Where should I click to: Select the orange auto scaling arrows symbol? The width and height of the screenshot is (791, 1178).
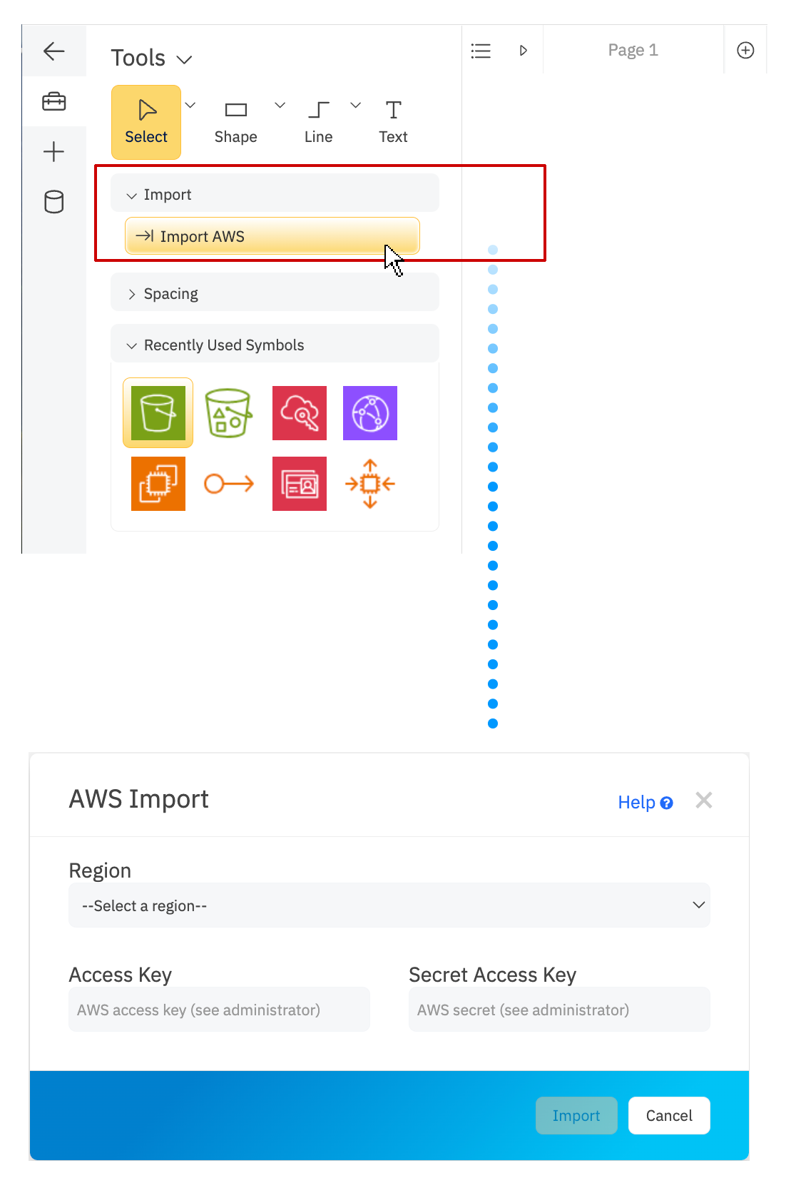(370, 484)
